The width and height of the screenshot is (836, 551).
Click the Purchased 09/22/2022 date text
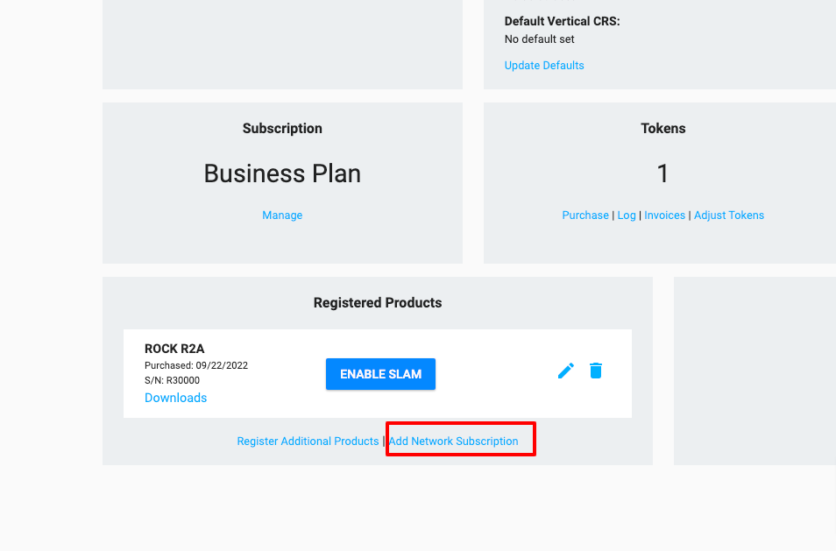[196, 365]
